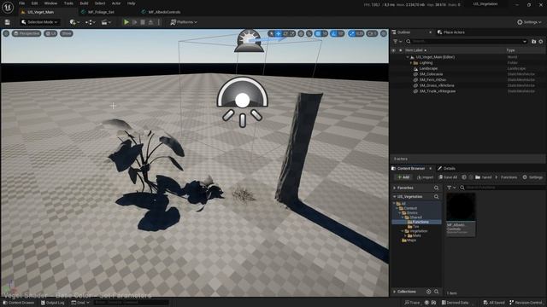Click Content Browser history back icon
Screen dimensions: 547x307
pos(464,177)
